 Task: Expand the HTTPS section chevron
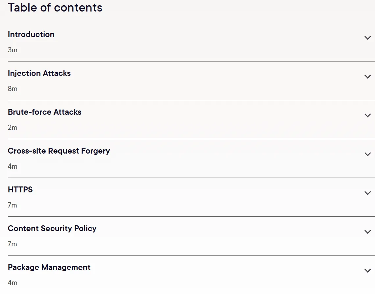coord(367,193)
